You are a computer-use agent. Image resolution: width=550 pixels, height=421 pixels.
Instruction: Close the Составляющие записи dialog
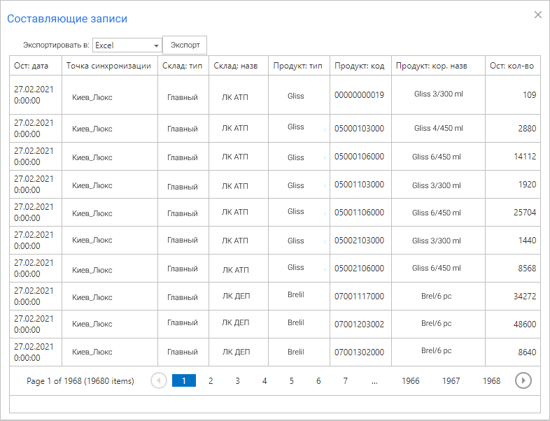point(537,15)
